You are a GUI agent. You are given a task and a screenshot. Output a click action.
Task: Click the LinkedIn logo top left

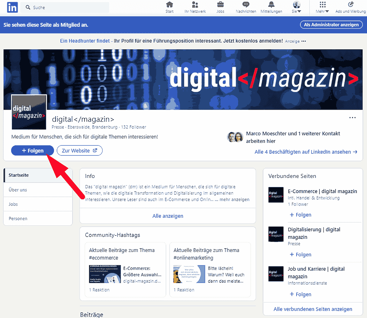12,7
